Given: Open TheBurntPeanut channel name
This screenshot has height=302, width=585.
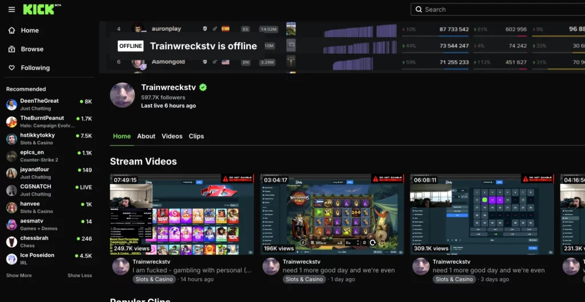Looking at the screenshot, I should [42, 118].
